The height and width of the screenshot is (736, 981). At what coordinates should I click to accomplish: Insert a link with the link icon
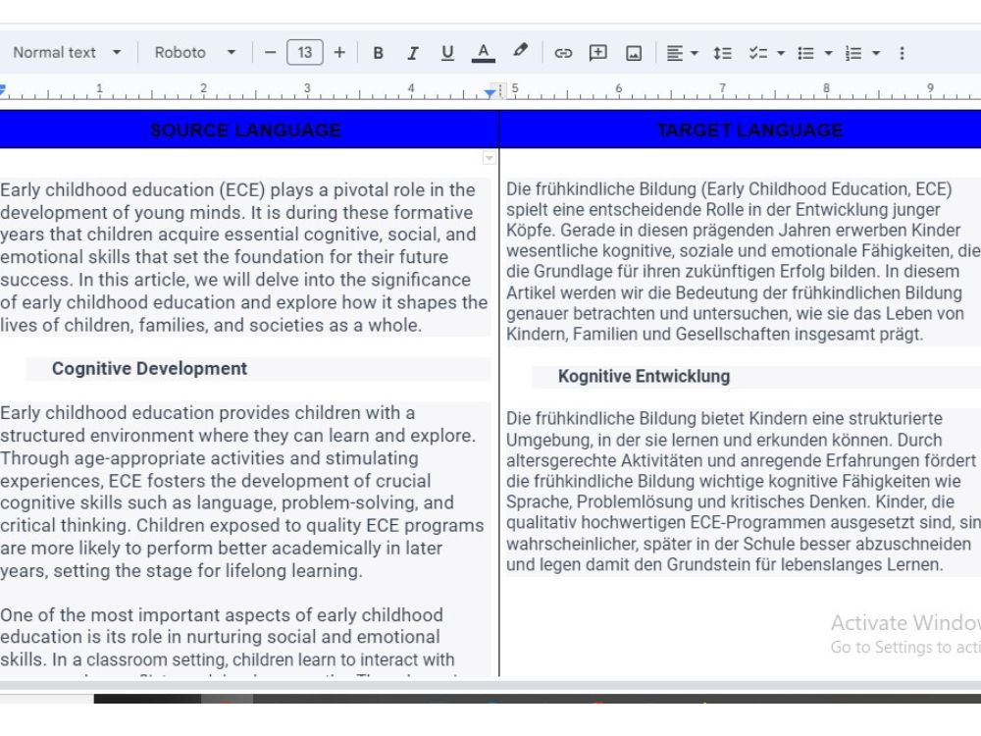pos(563,53)
